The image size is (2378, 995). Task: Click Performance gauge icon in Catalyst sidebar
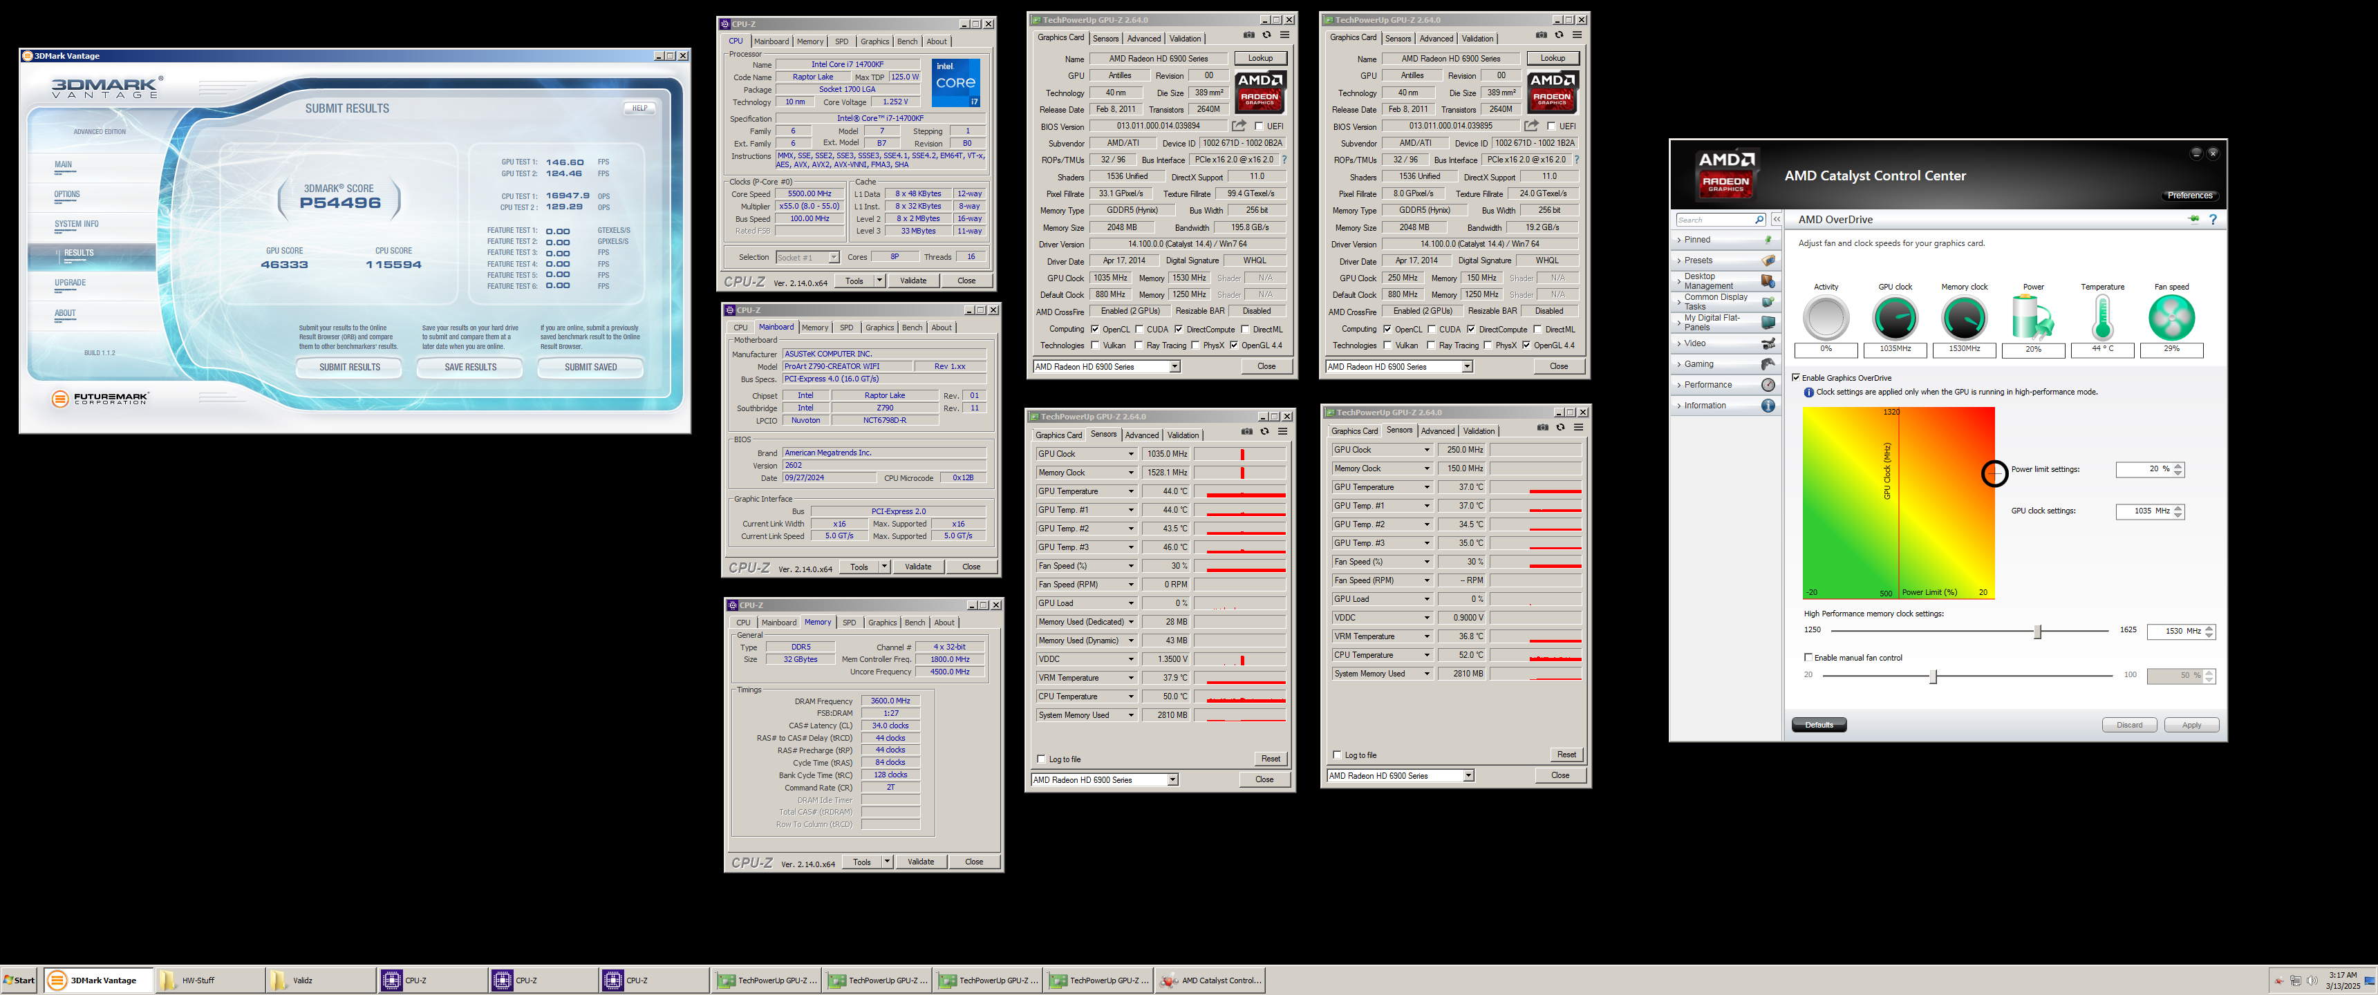click(x=1768, y=385)
